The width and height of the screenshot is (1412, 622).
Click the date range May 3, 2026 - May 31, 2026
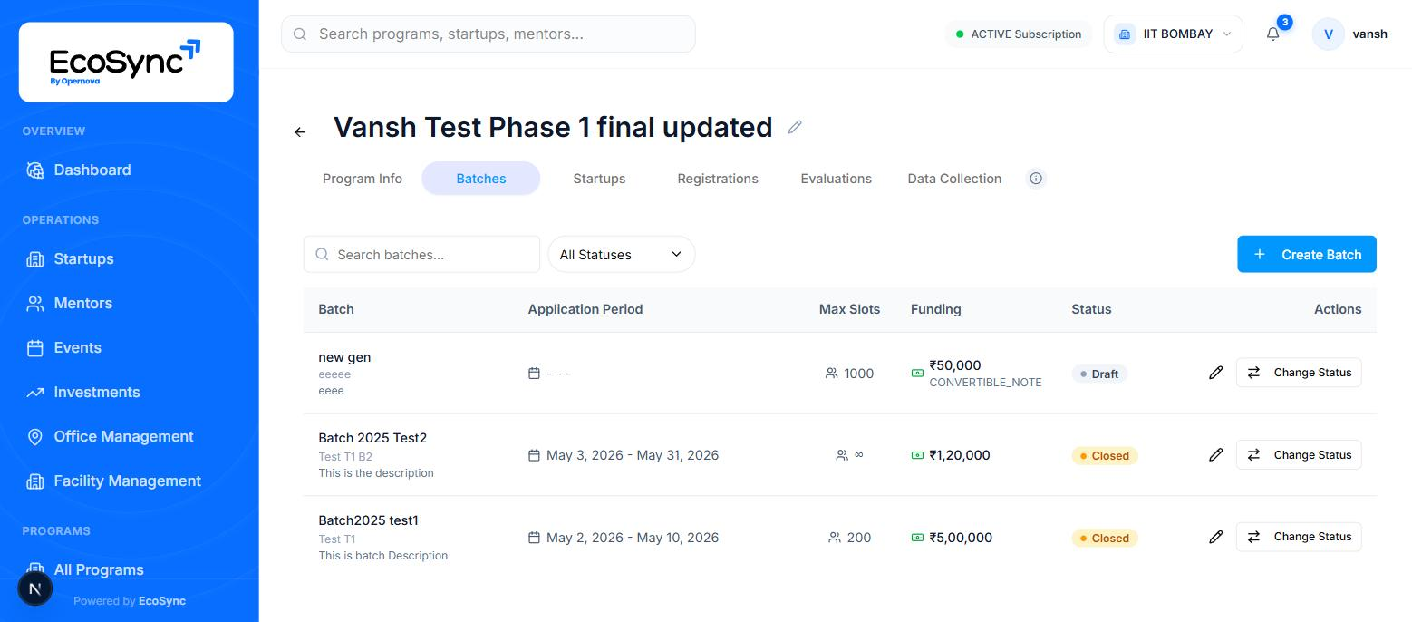(633, 455)
